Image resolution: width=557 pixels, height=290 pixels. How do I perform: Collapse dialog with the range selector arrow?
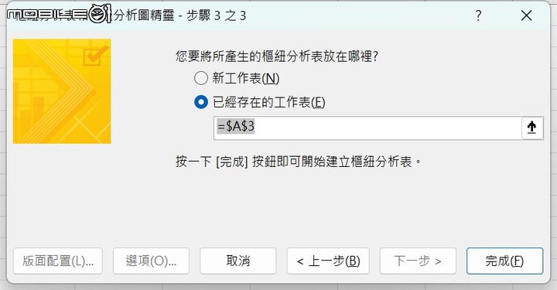pyautogui.click(x=531, y=128)
